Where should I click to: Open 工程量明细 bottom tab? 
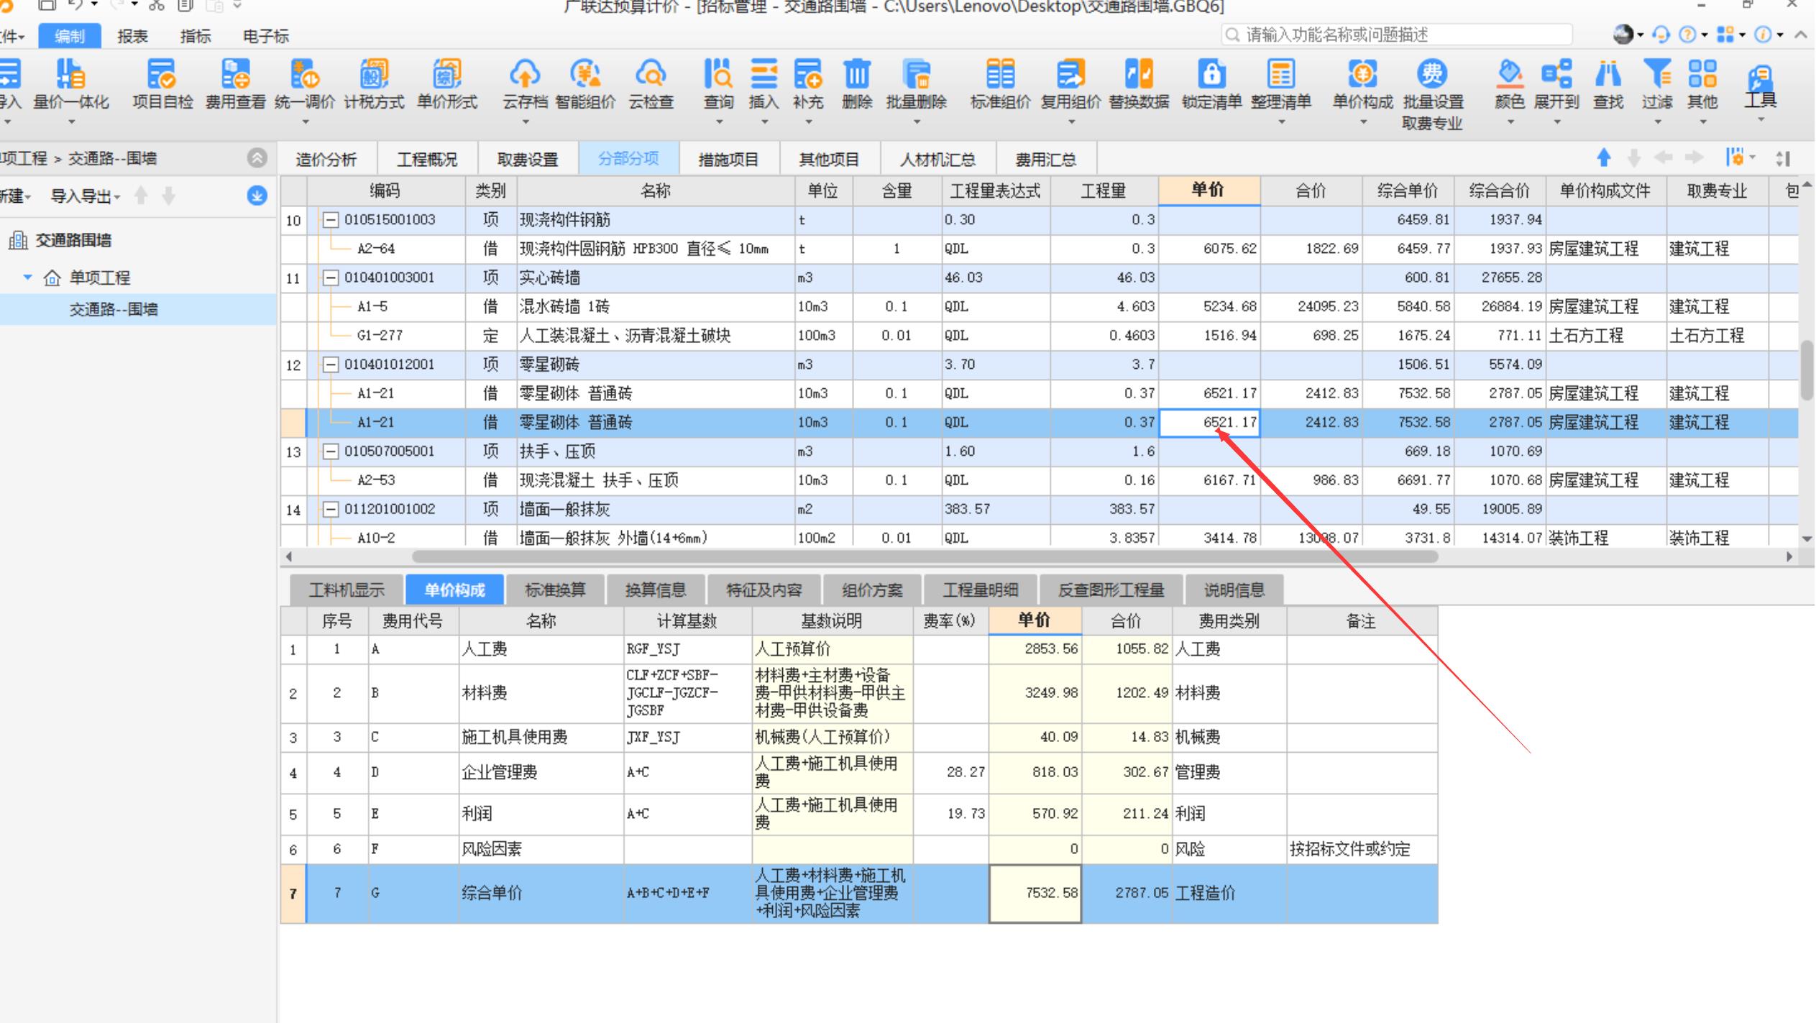pyautogui.click(x=980, y=590)
